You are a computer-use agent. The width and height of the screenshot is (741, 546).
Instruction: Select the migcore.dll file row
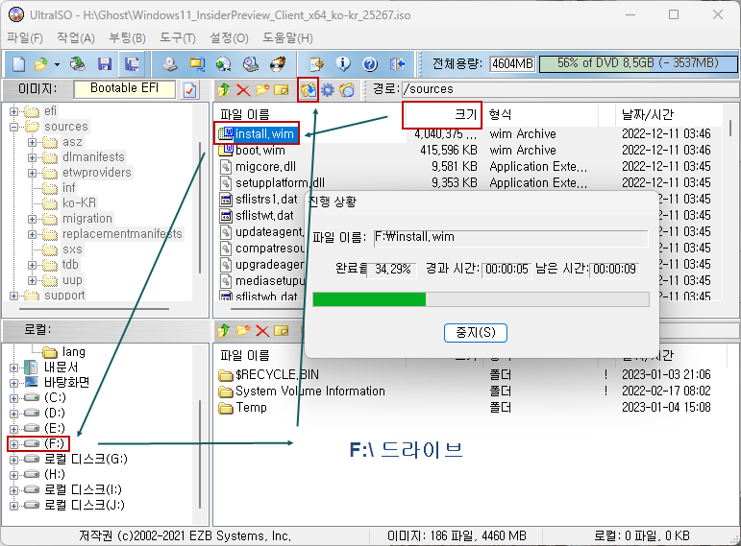265,167
